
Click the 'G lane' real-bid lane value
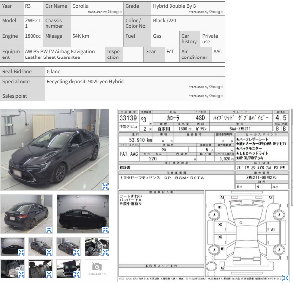(53, 72)
